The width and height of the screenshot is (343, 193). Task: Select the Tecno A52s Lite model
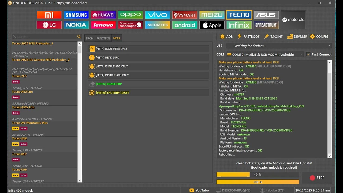[x=44, y=113]
